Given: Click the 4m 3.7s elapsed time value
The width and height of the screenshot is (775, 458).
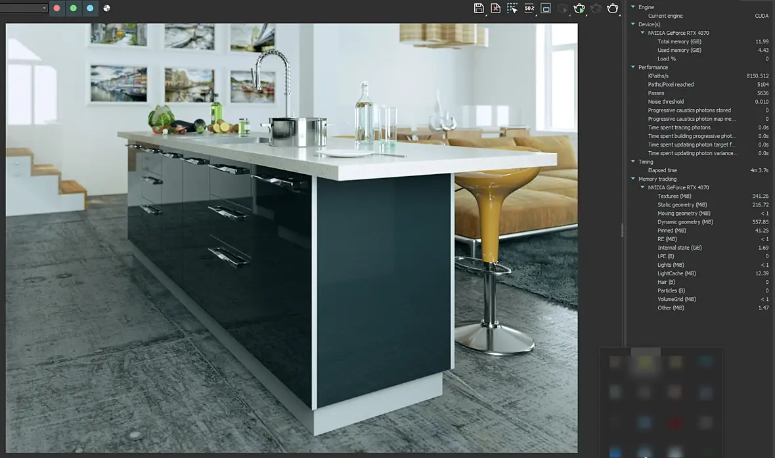Looking at the screenshot, I should [759, 170].
